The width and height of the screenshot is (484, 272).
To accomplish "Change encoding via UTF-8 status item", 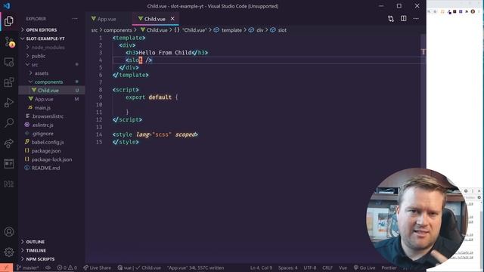I will tap(310, 267).
